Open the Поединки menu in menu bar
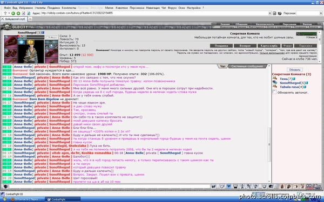Viewport: 324px width, 202px height. 53,8
